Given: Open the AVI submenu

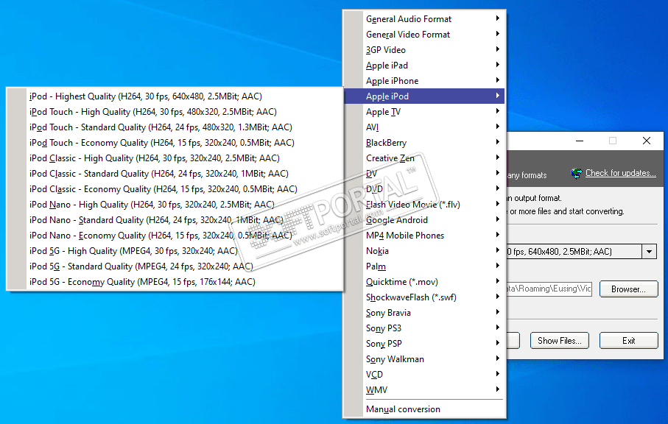Looking at the screenshot, I should tap(424, 127).
